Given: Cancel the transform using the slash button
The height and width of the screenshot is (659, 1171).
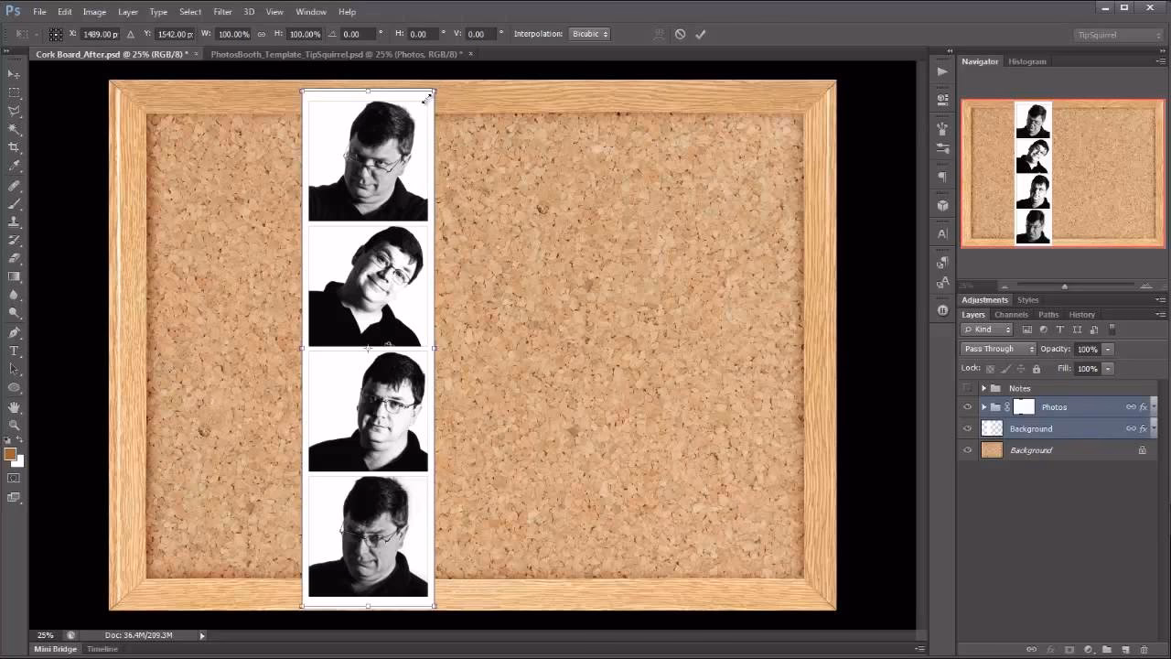Looking at the screenshot, I should point(681,34).
